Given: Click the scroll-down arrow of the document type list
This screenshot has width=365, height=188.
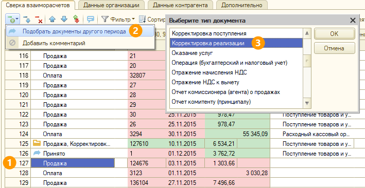Looking at the screenshot, I should [307, 103].
